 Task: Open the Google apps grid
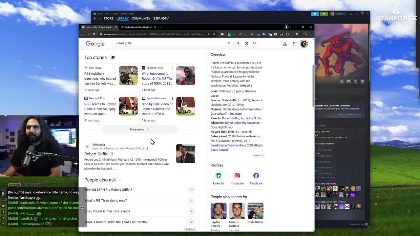click(x=295, y=44)
